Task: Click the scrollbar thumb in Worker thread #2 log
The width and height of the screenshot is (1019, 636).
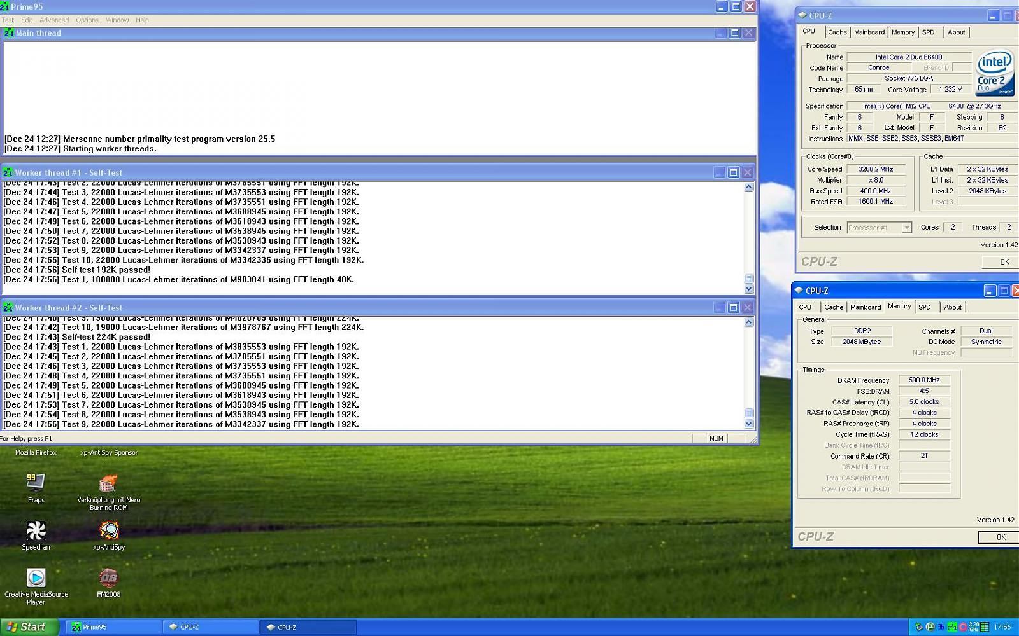Action: coord(749,413)
